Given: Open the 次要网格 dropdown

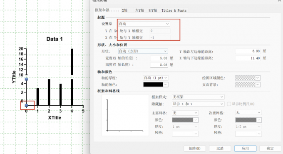Looking at the screenshot, I should [x=248, y=113].
